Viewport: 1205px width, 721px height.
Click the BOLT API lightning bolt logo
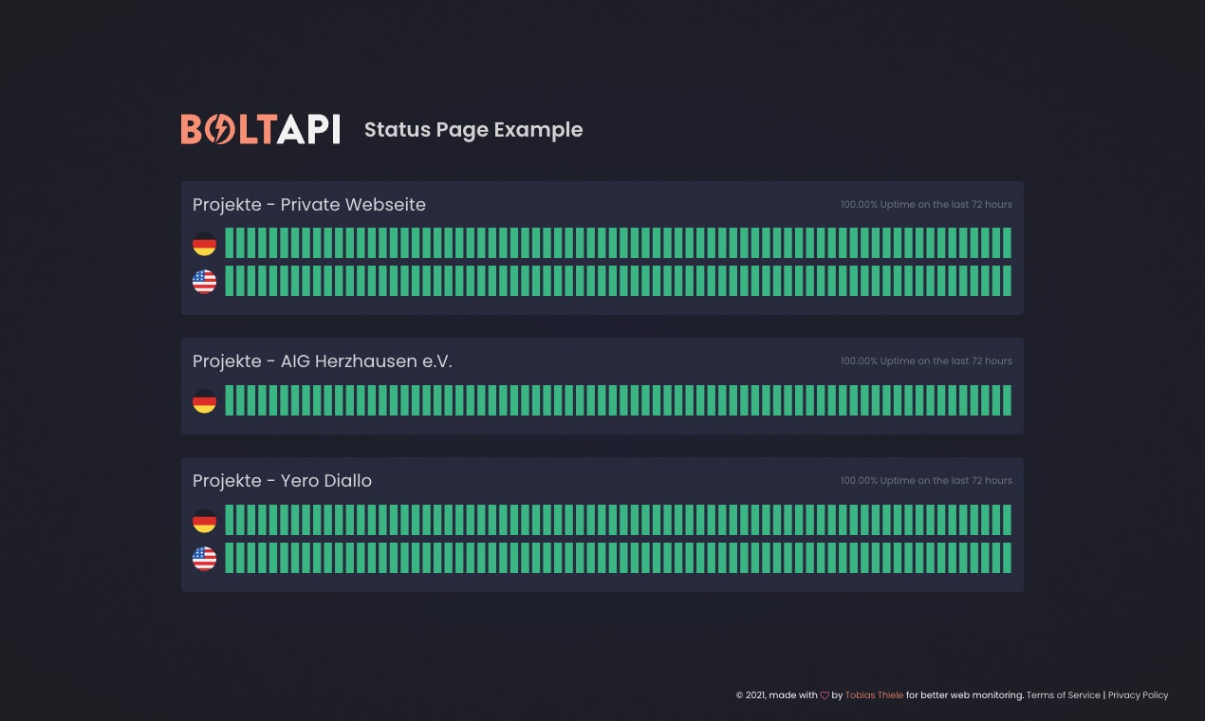pyautogui.click(x=222, y=130)
